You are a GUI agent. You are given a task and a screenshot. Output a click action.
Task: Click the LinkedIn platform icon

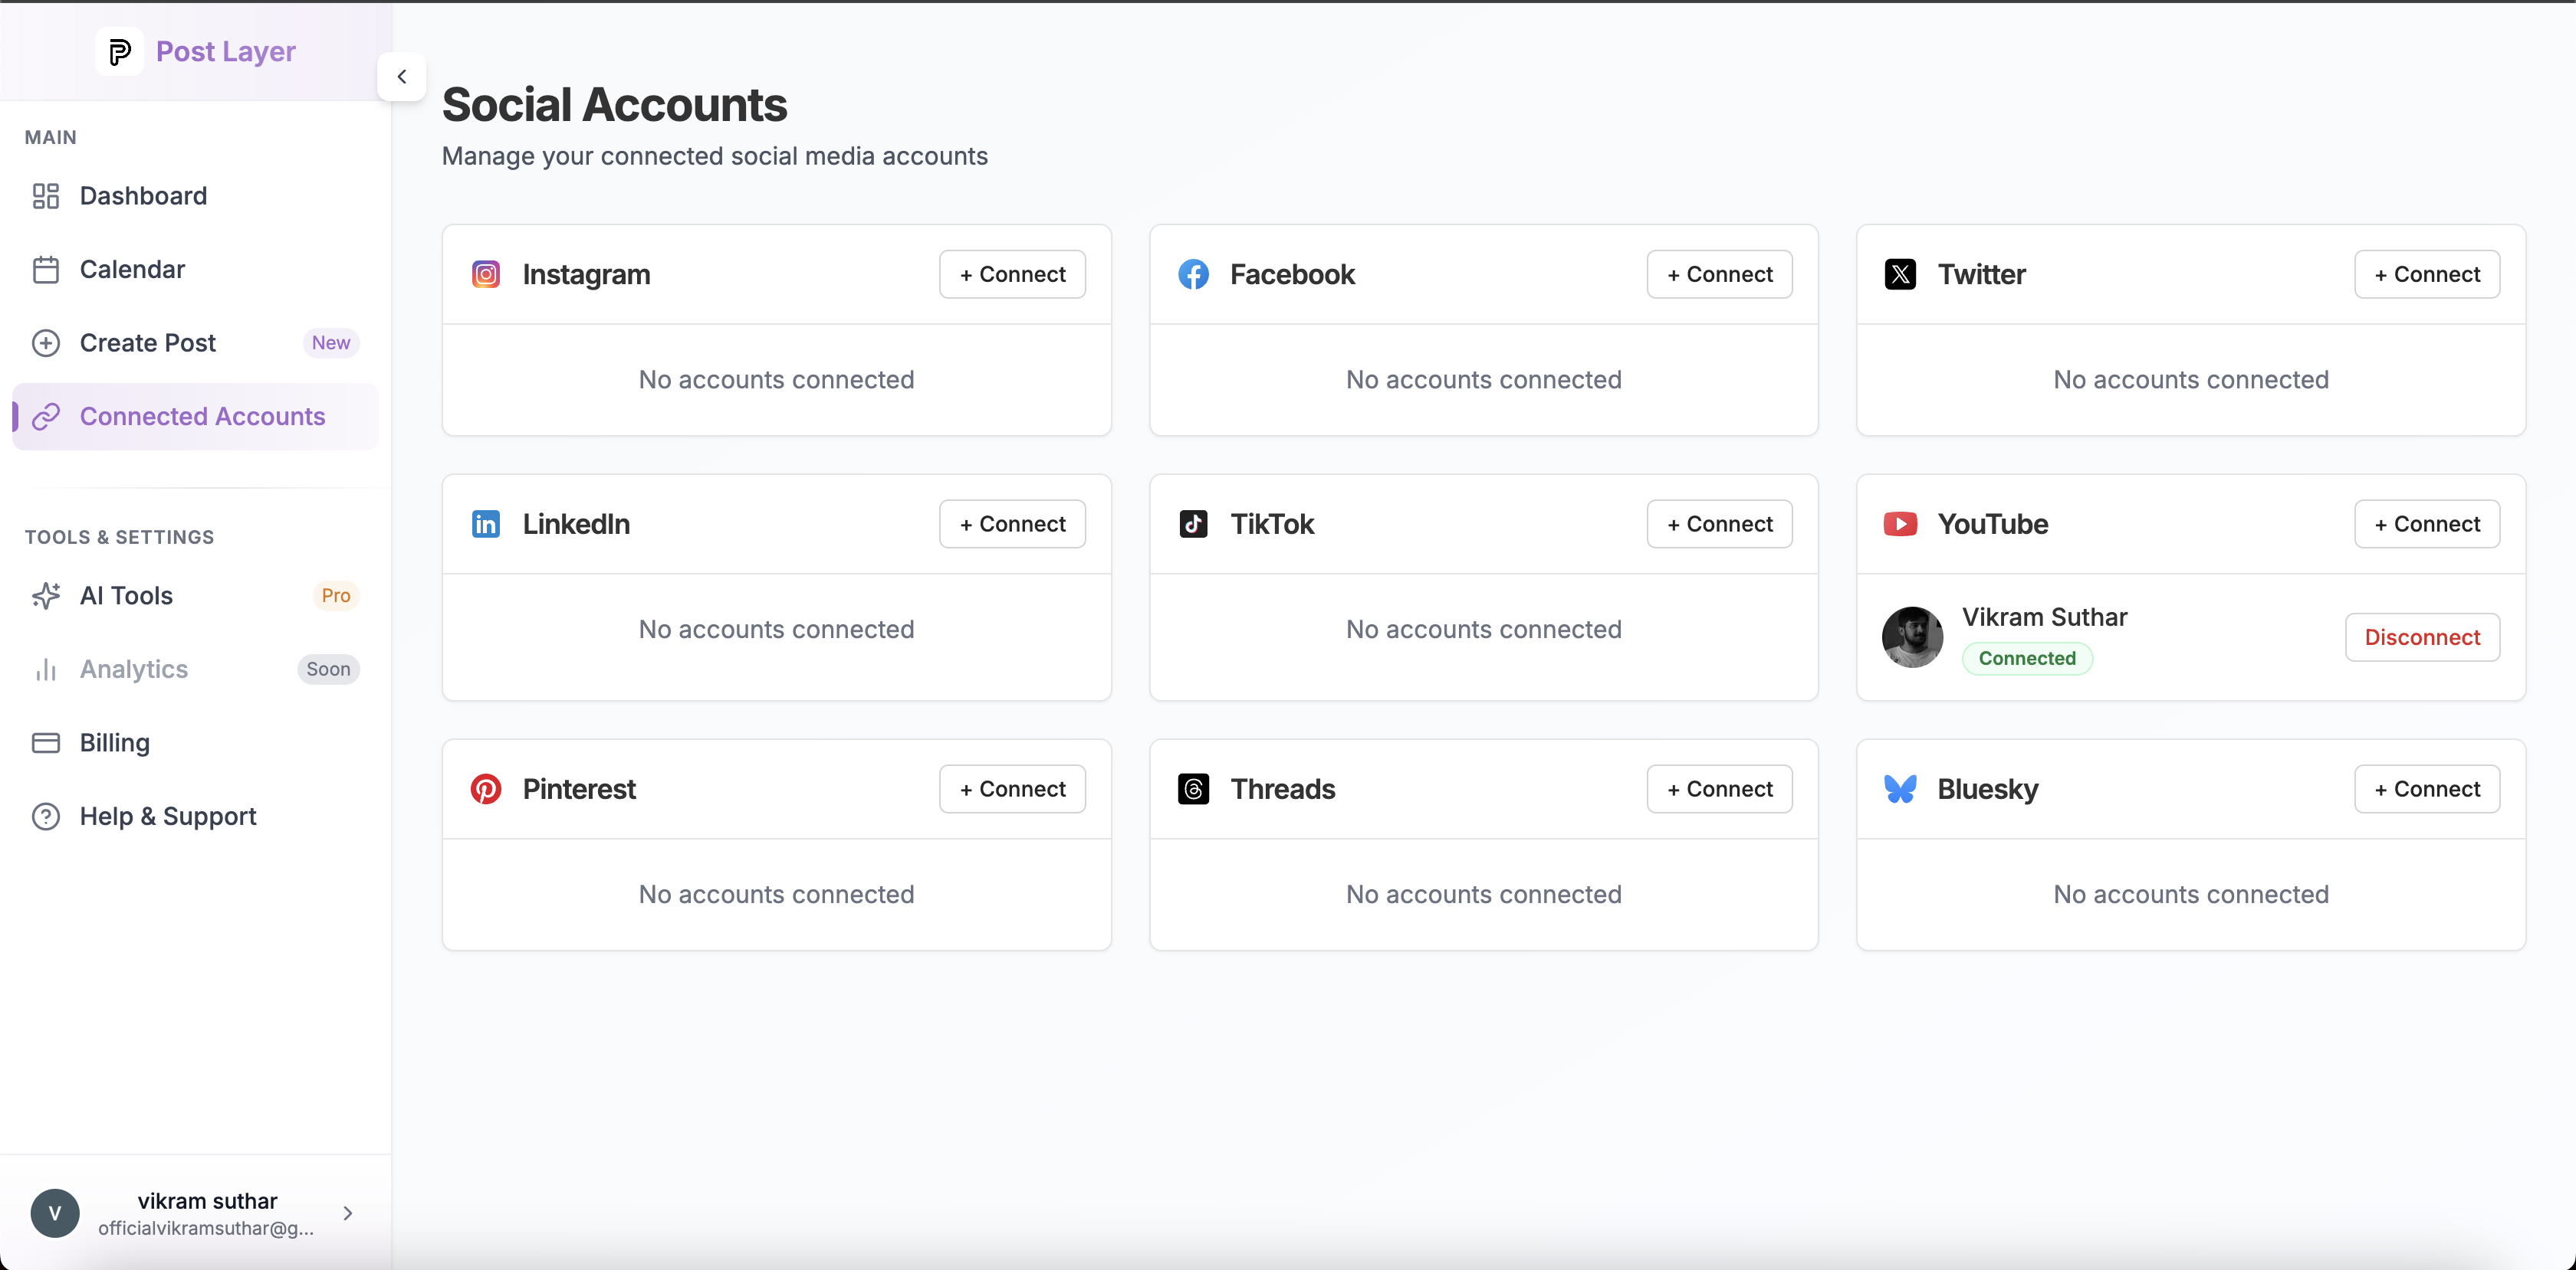click(x=486, y=524)
